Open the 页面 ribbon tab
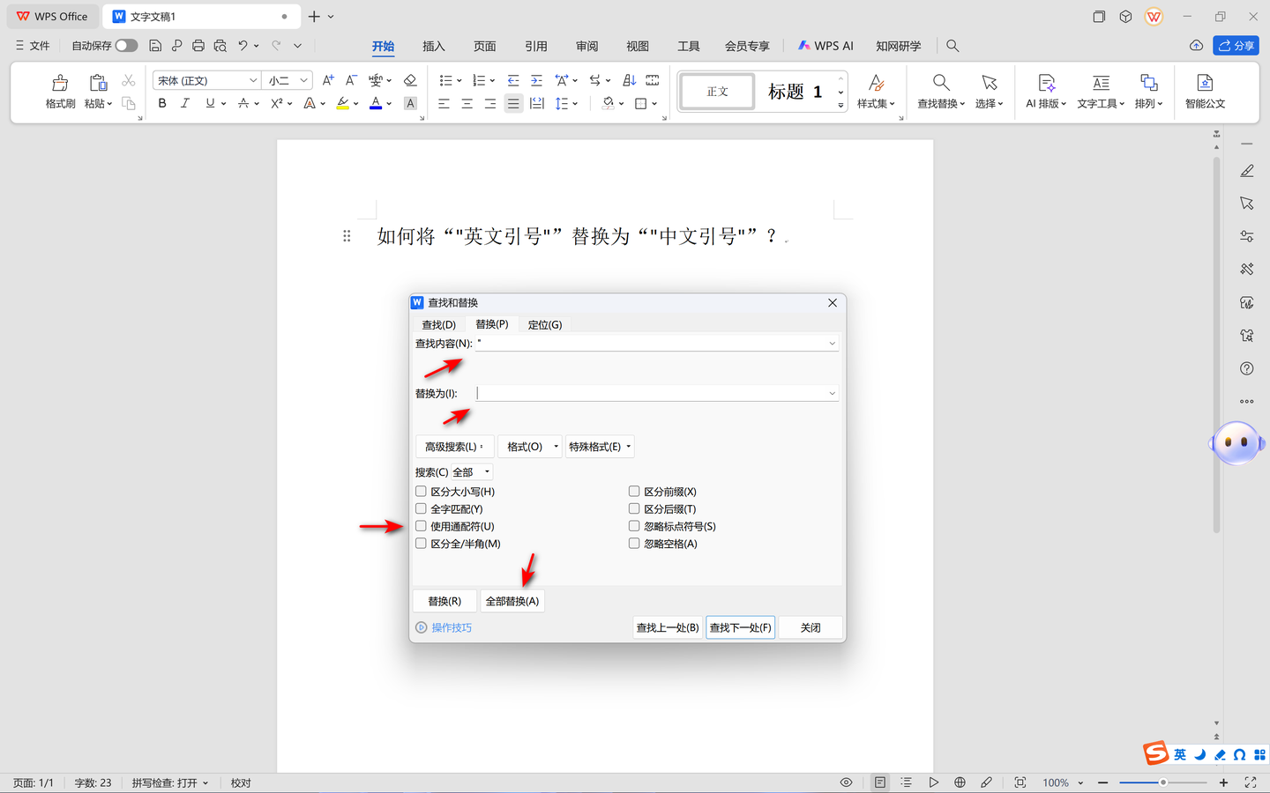The width and height of the screenshot is (1270, 793). [485, 46]
